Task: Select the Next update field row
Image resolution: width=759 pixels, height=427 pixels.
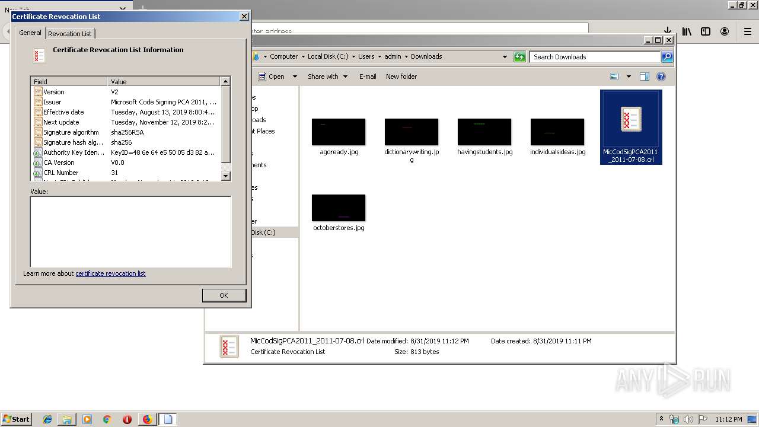Action: point(126,122)
